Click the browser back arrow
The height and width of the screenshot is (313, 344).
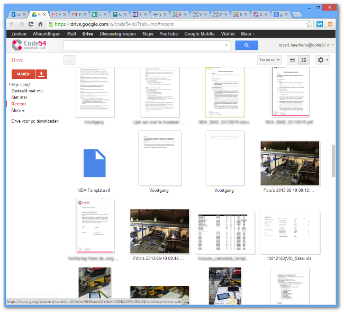tap(12, 24)
